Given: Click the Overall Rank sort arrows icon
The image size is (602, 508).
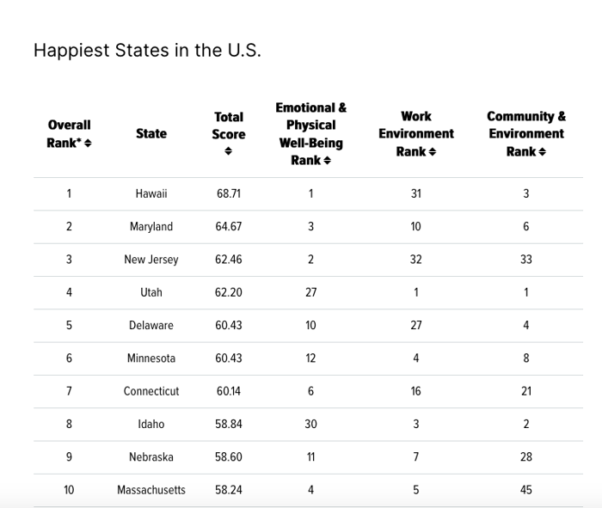Looking at the screenshot, I should tap(88, 143).
